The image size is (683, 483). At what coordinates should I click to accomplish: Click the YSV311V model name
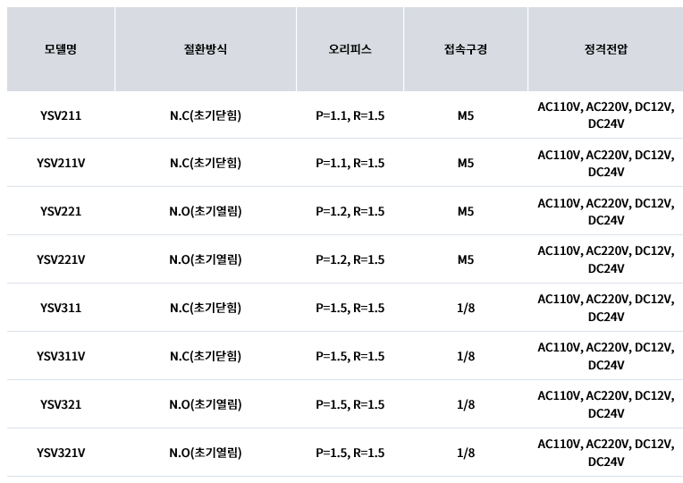coord(61,357)
